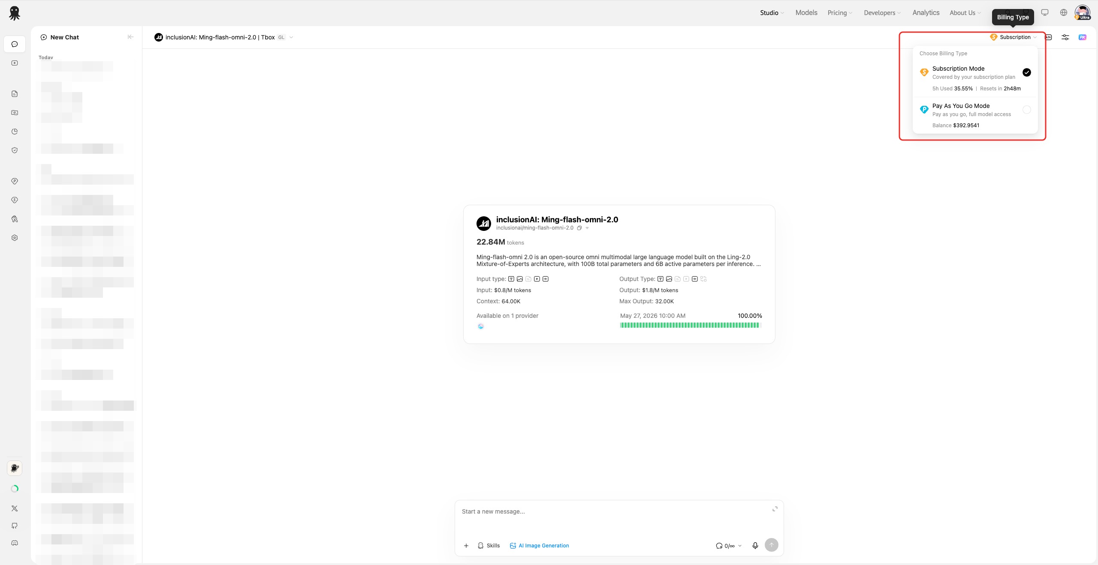Expand the Pricing dropdown in the top navigation
1098x565 pixels.
[840, 13]
